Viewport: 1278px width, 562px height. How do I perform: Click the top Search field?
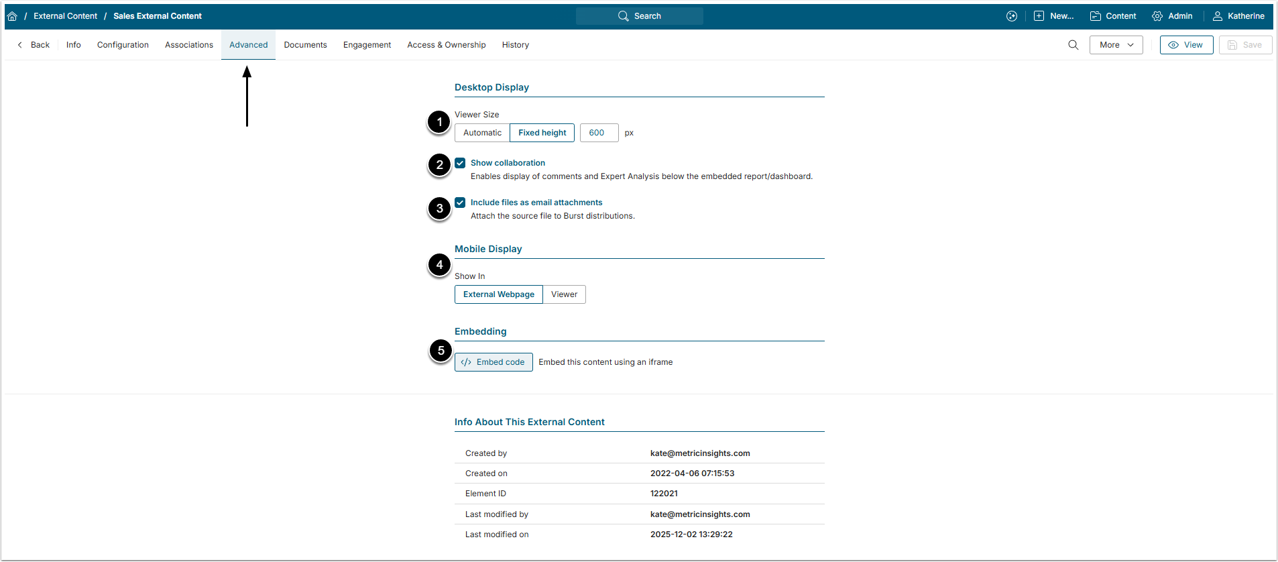click(640, 16)
